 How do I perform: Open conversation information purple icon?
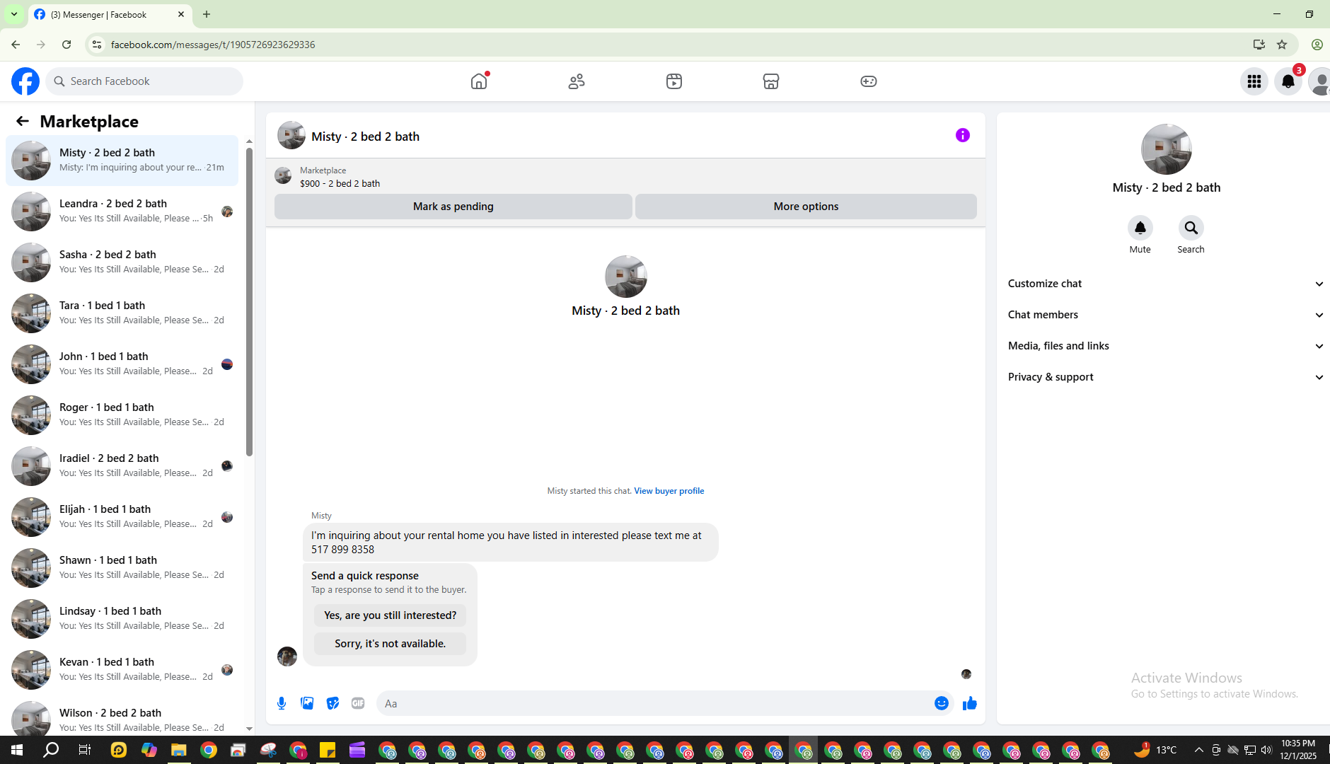tap(963, 135)
